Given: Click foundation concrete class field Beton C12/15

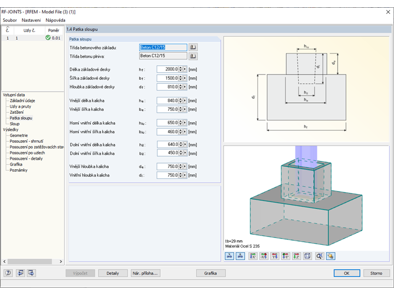Looking at the screenshot, I should tap(163, 47).
